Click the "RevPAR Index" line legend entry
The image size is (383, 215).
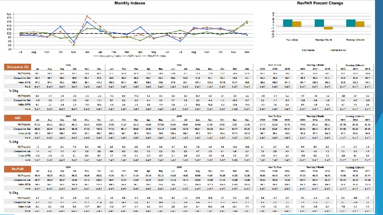coord(154,56)
